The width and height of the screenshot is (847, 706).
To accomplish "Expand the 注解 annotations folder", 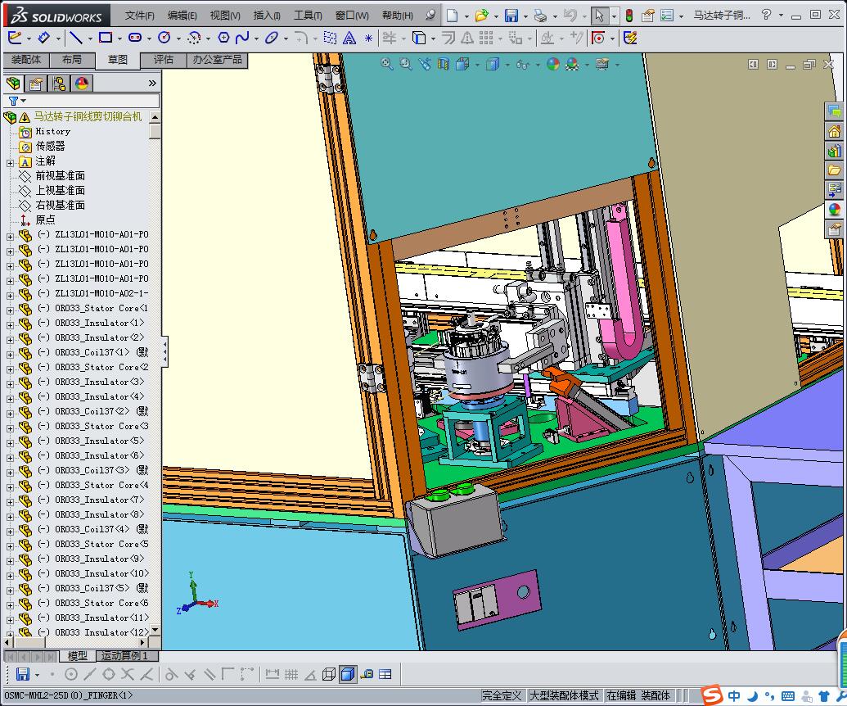I will click(x=10, y=162).
